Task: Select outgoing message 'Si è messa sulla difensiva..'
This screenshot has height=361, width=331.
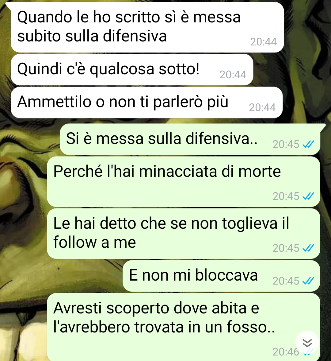Action: (190, 139)
